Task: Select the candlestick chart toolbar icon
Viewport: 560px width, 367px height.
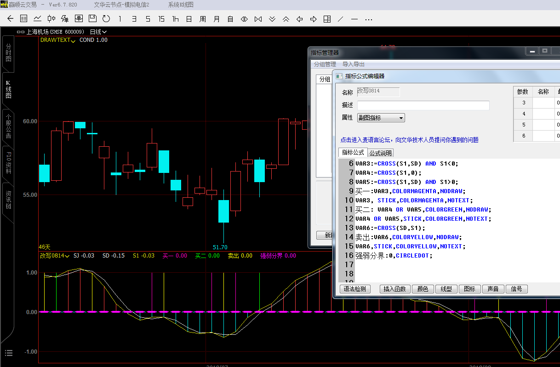Action: click(51, 19)
